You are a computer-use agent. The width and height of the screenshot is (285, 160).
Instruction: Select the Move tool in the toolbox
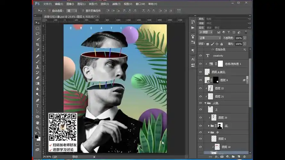pos(38,23)
